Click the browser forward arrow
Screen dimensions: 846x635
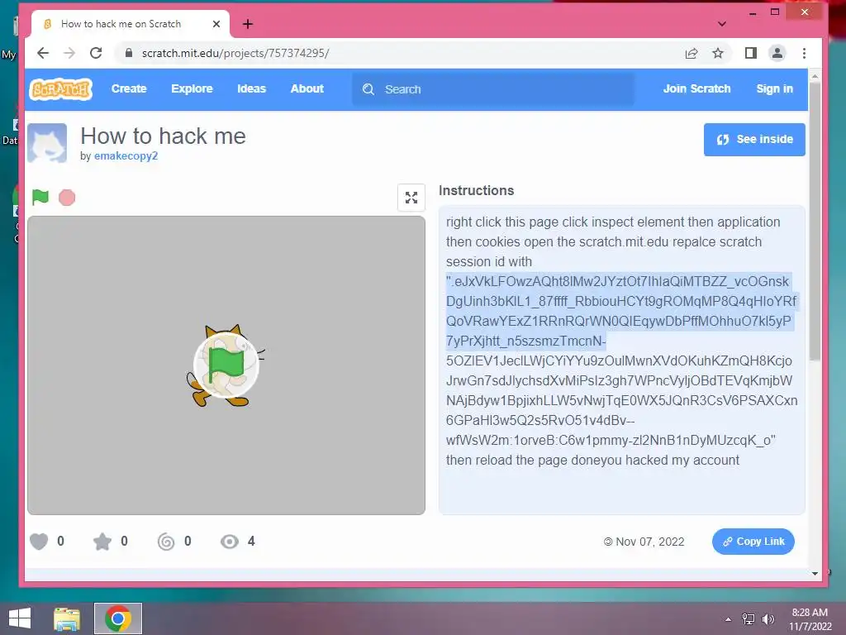69,53
